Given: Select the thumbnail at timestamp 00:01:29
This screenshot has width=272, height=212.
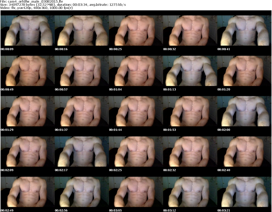Looking at the screenshot, I should click(28, 111).
